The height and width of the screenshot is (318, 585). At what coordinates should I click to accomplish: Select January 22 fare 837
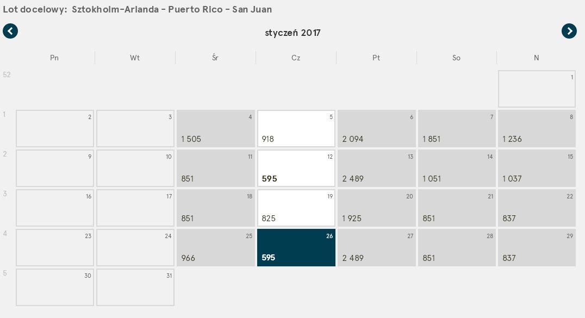coord(537,208)
